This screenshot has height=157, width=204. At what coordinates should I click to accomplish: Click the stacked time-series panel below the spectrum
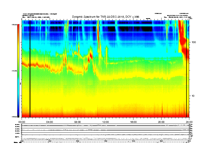pyautogui.click(x=106, y=132)
